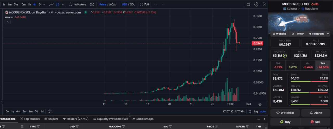333x129 pixels.
Task: Expand the timeframe dropdown arrow
Action: (x=44, y=4)
